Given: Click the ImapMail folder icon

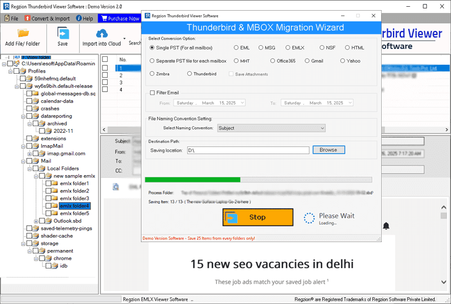Looking at the screenshot, I should (x=36, y=146).
